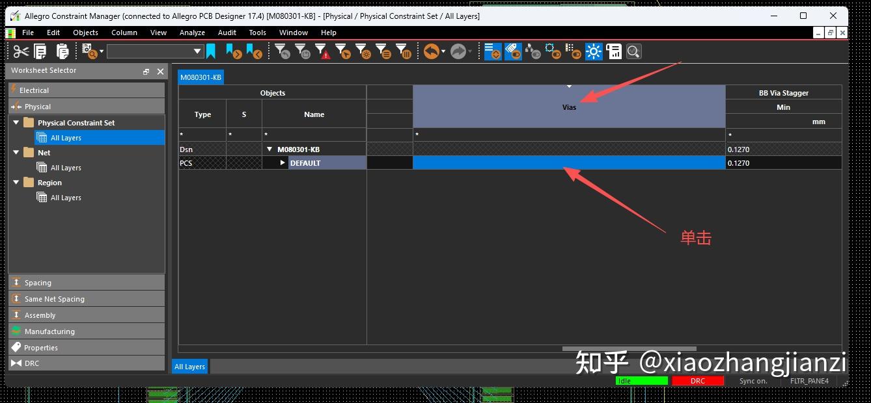Open the Manufacturing worksheet section
This screenshot has height=403, width=871.
pyautogui.click(x=87, y=331)
